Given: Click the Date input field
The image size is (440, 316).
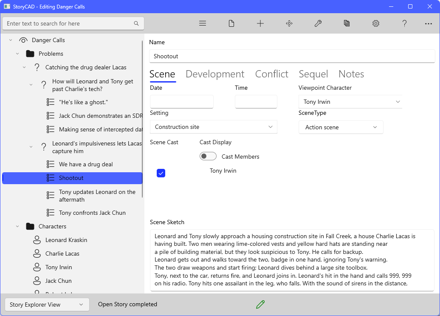Looking at the screenshot, I should [x=182, y=102].
